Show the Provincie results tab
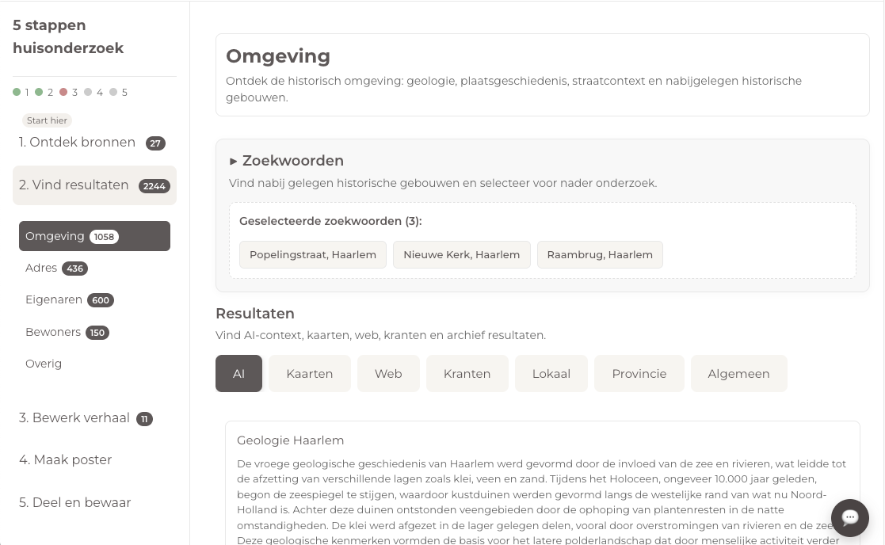The image size is (885, 545). [x=639, y=374]
